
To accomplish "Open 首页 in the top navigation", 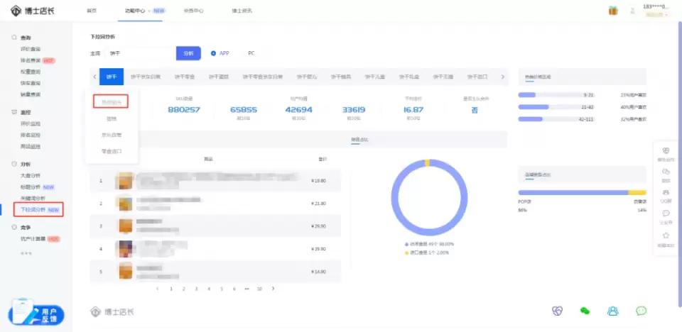I will click(x=92, y=11).
